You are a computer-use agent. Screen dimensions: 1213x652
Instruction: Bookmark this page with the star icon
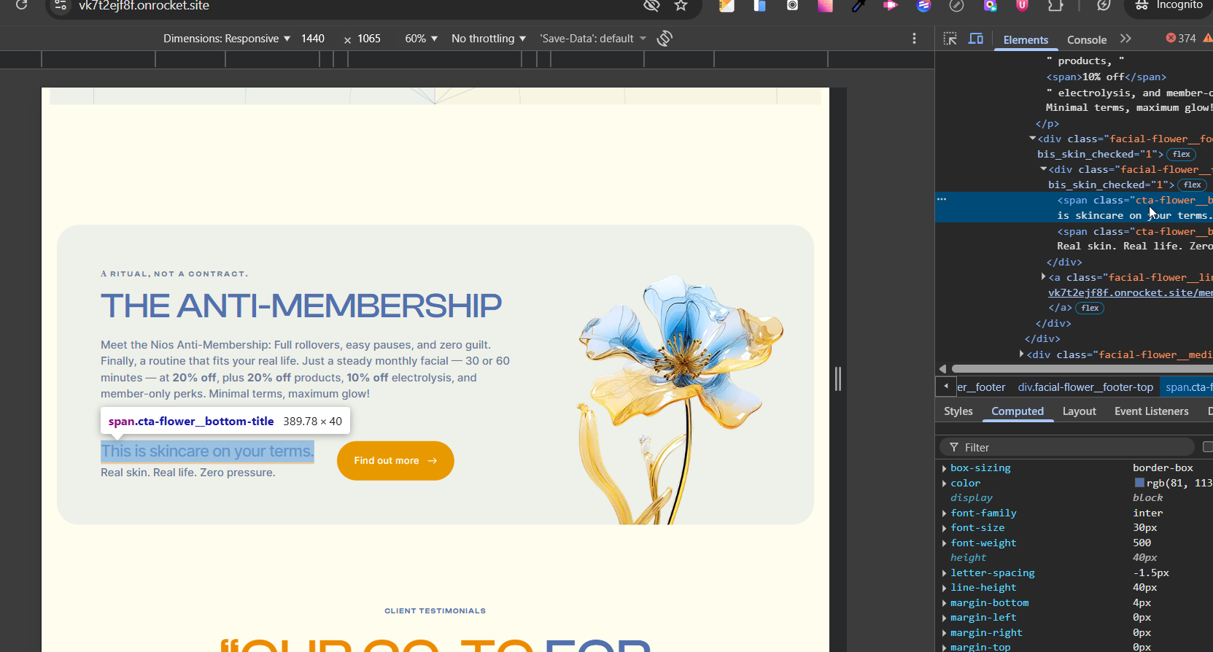click(x=681, y=6)
